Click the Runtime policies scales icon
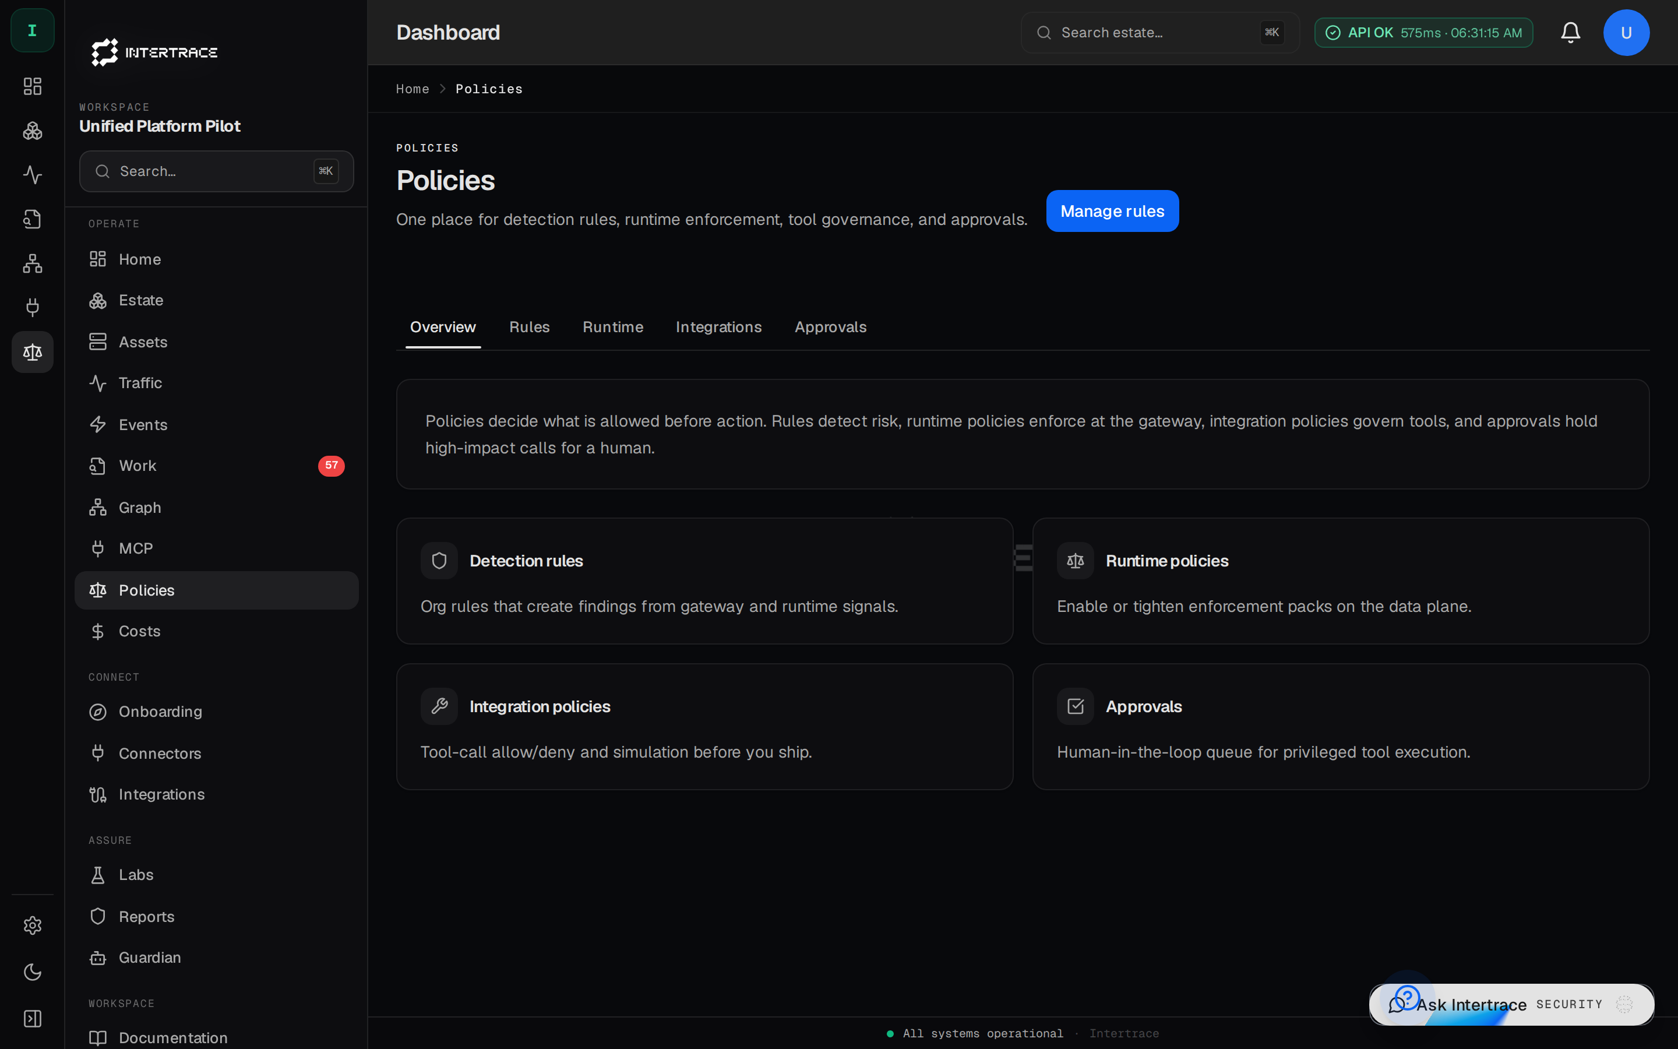 click(1076, 561)
